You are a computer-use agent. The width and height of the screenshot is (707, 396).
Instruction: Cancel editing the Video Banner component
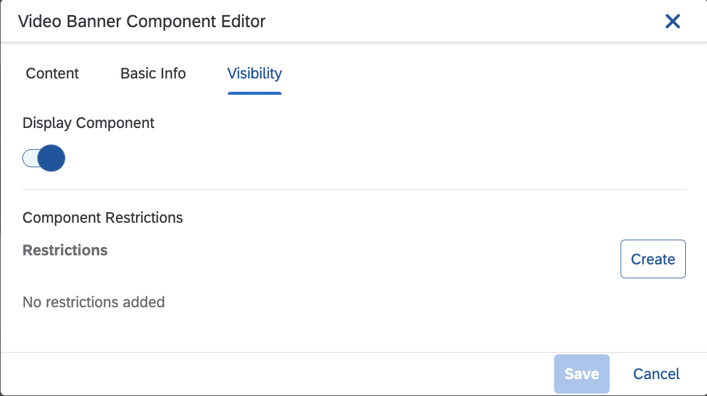[x=656, y=374]
